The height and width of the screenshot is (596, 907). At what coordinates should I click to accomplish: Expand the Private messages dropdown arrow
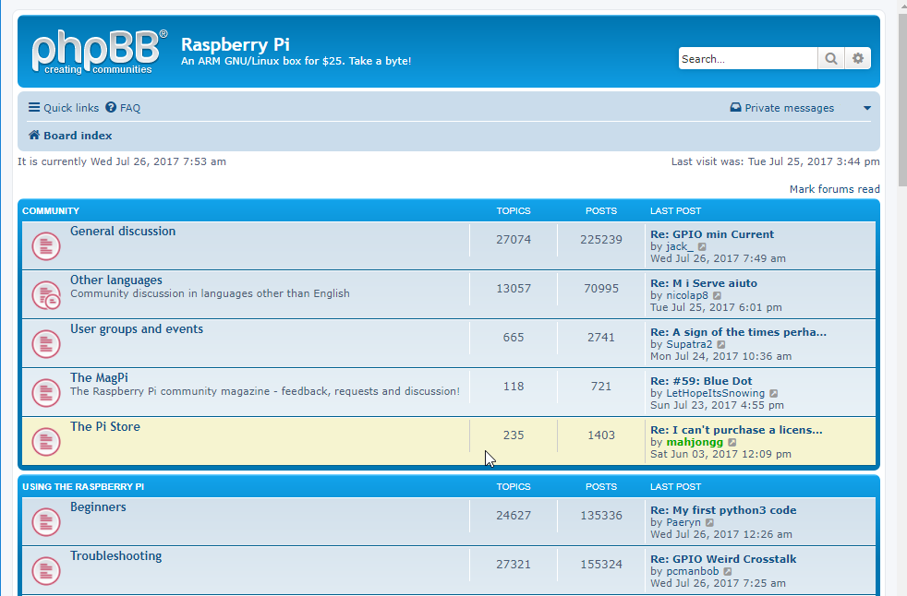point(867,108)
